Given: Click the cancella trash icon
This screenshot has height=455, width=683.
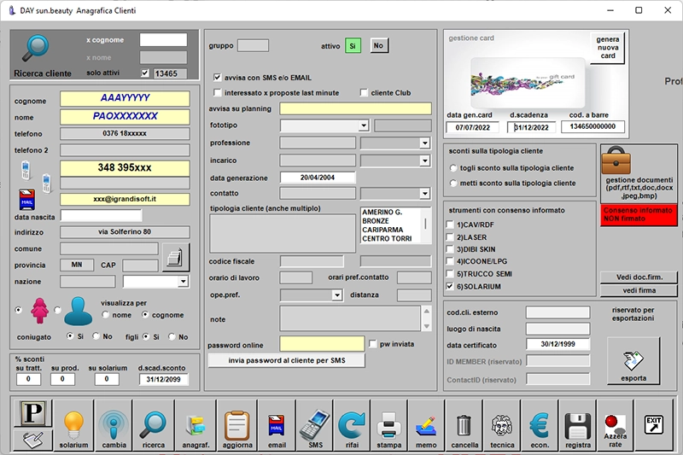Looking at the screenshot, I should coord(464,425).
